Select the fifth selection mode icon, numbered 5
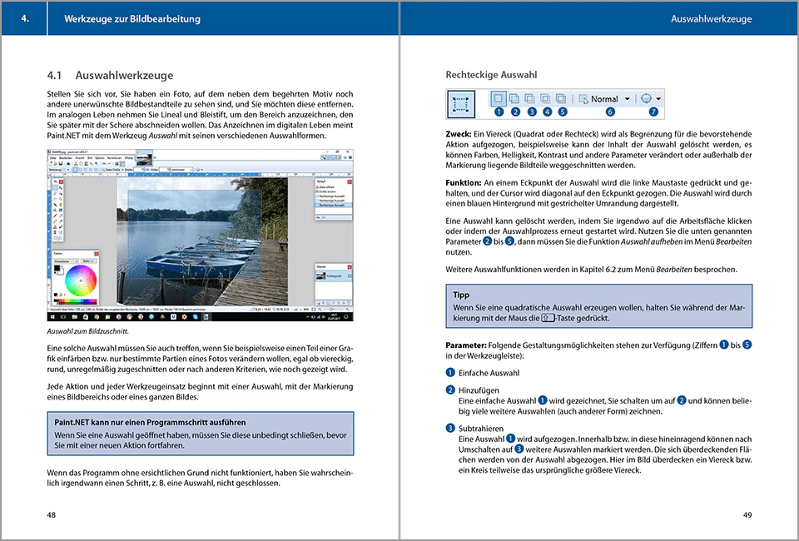799x541 pixels. pyautogui.click(x=561, y=98)
